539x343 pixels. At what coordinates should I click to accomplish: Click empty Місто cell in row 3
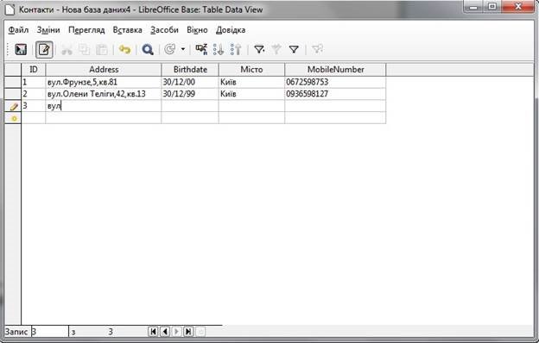click(251, 106)
